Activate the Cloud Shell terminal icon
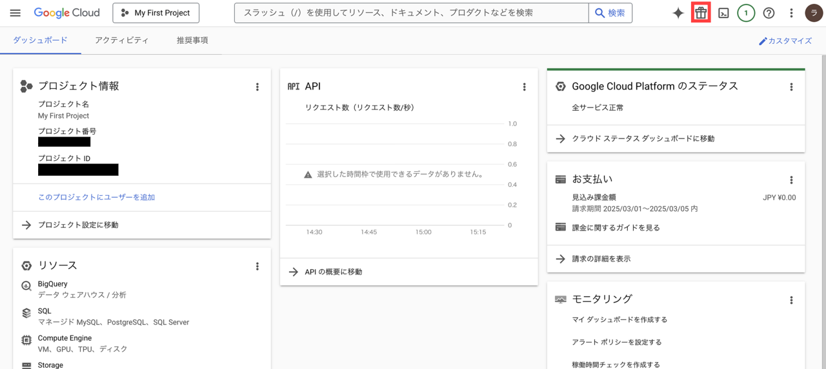 point(723,13)
